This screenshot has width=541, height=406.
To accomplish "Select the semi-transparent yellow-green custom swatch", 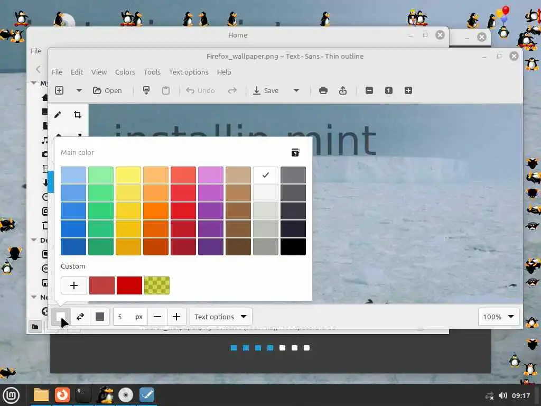I will [157, 285].
